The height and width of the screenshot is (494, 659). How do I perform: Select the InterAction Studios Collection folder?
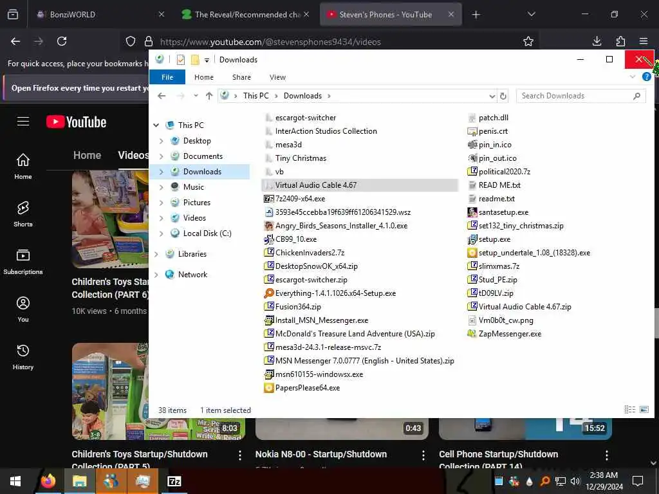[320, 131]
